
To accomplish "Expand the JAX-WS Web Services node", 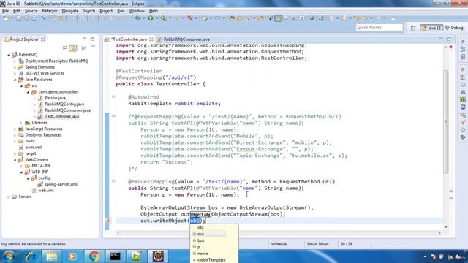I will pyautogui.click(x=15, y=73).
